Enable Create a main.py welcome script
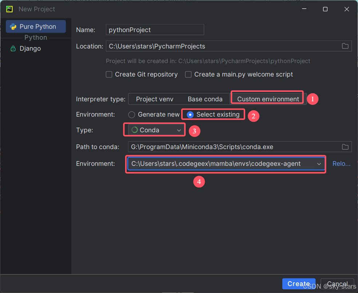Screen dimensions: 358x293 coord(188,75)
